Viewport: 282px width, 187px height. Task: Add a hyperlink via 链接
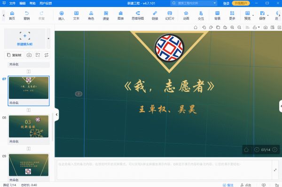pos(155,15)
